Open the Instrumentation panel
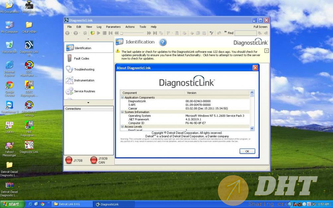Image resolution: width=333 pixels, height=208 pixels. 84,80
